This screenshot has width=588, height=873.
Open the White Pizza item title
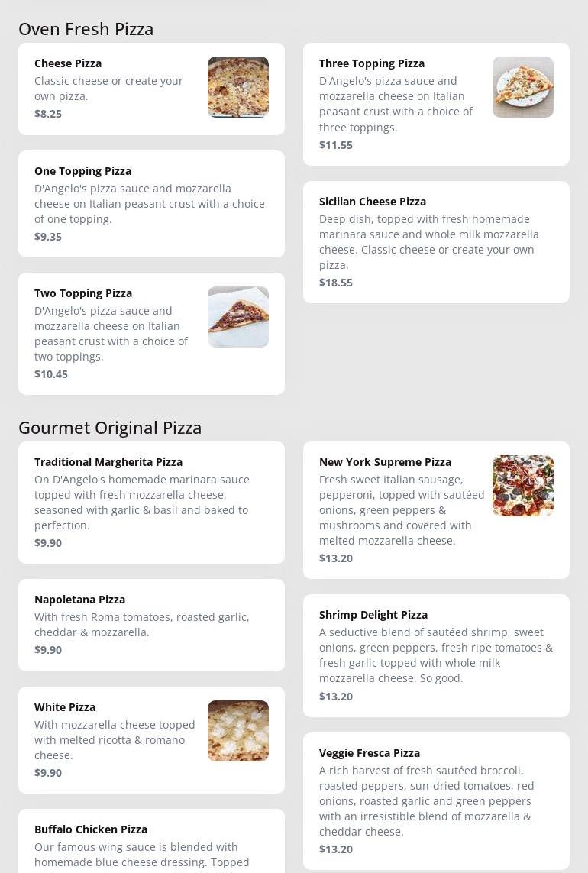pos(65,707)
